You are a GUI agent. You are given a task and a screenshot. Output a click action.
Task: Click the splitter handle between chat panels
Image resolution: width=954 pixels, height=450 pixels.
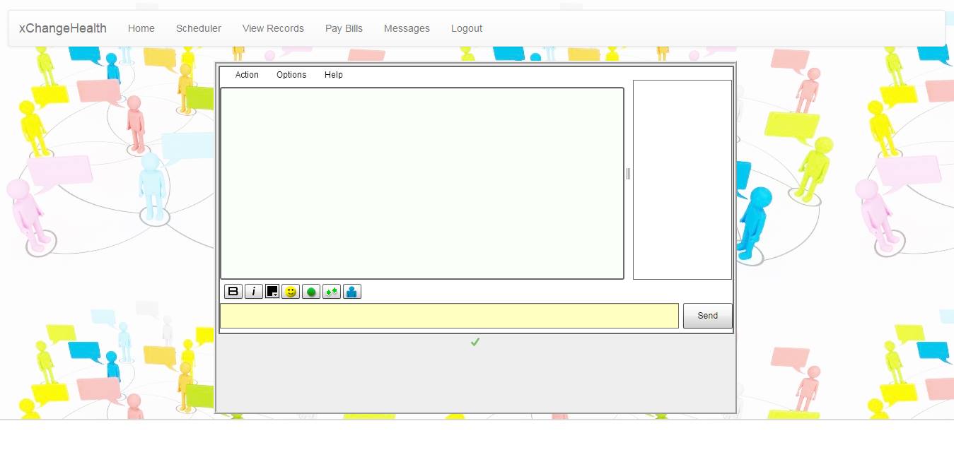point(628,174)
